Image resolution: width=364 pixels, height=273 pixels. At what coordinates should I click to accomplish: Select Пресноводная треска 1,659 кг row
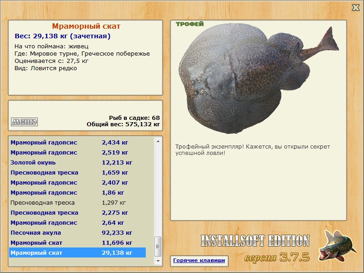pyautogui.click(x=77, y=172)
